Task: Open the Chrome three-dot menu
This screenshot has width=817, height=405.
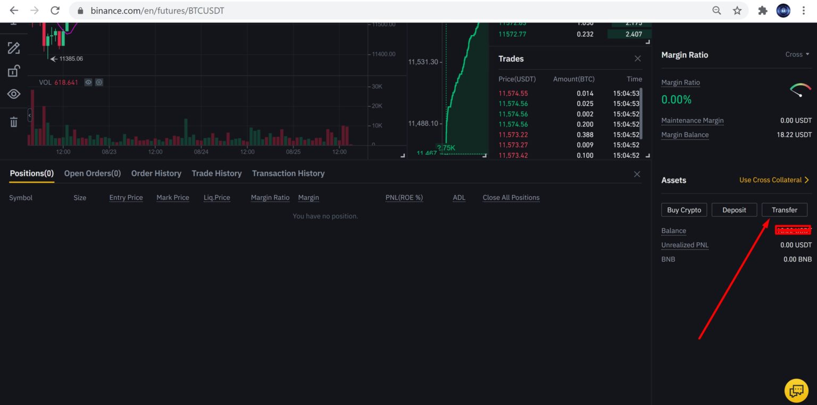Action: point(804,11)
